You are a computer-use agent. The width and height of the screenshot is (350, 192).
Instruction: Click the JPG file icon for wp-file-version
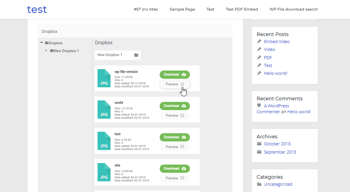click(x=104, y=78)
